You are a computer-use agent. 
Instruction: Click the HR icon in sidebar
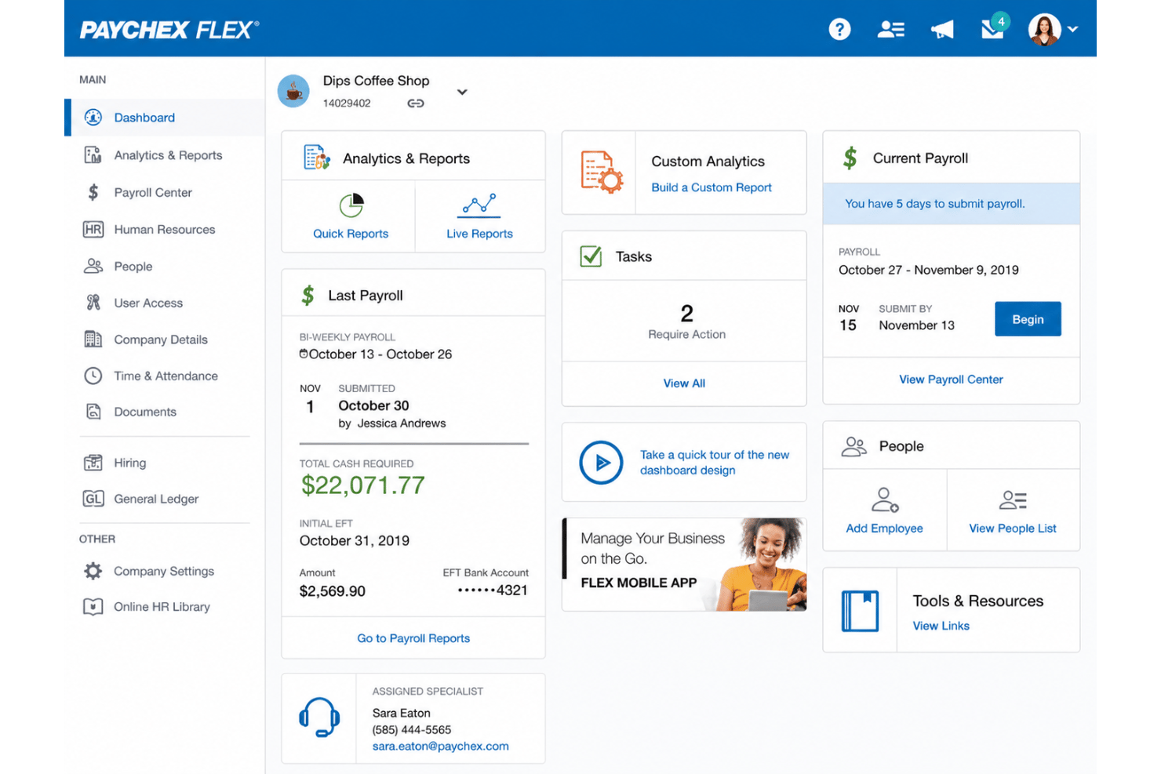(x=93, y=229)
